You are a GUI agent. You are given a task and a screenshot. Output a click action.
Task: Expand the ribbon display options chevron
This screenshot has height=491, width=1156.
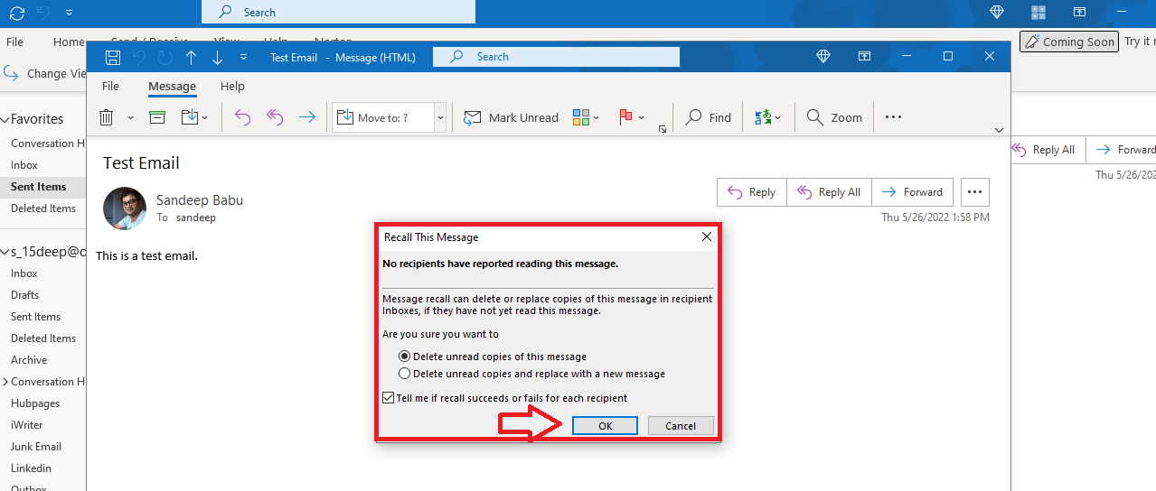[x=999, y=130]
